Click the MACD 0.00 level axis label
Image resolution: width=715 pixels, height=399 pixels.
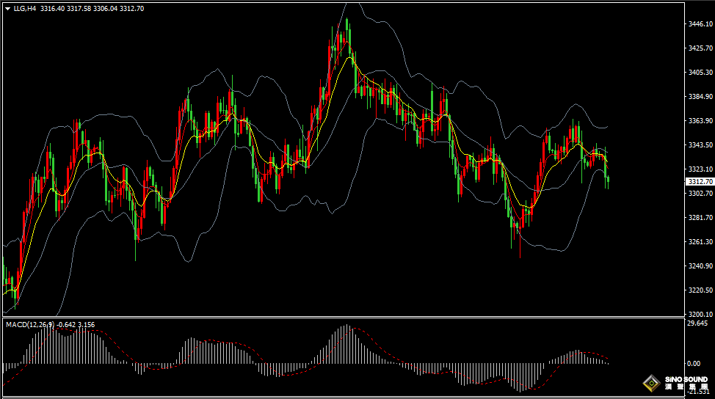pyautogui.click(x=694, y=363)
